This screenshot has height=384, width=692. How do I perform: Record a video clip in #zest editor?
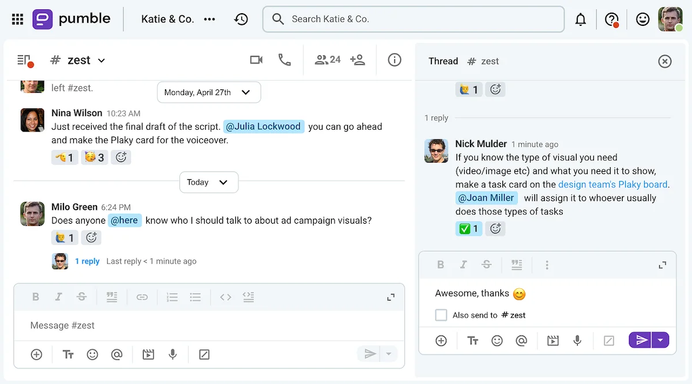click(x=148, y=355)
